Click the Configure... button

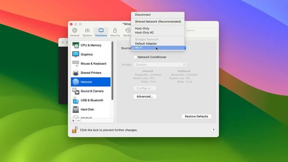[145, 88]
